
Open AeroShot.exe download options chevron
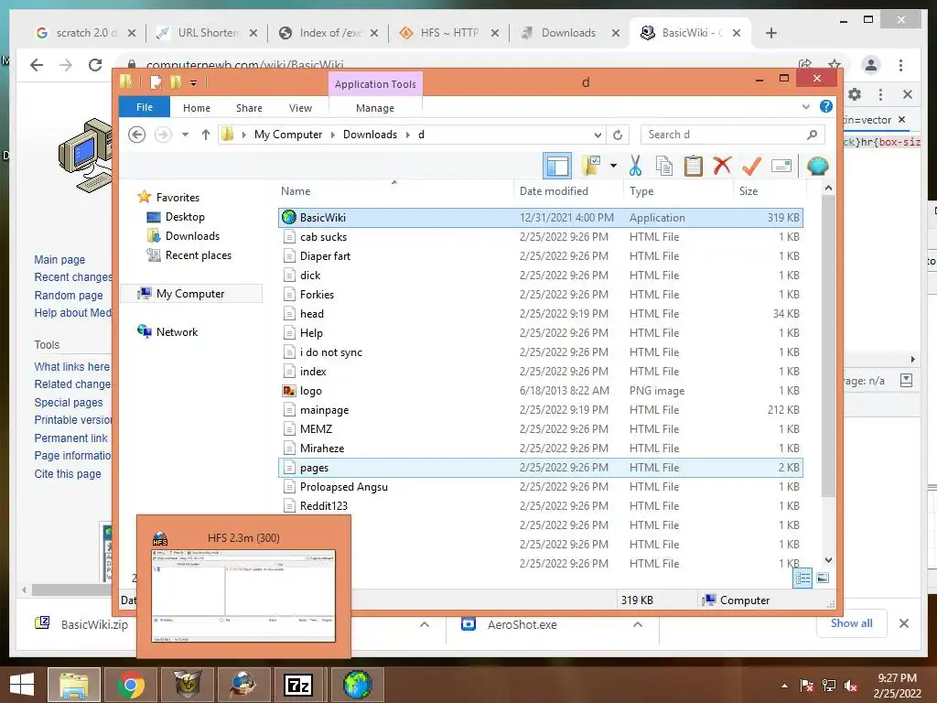638,624
